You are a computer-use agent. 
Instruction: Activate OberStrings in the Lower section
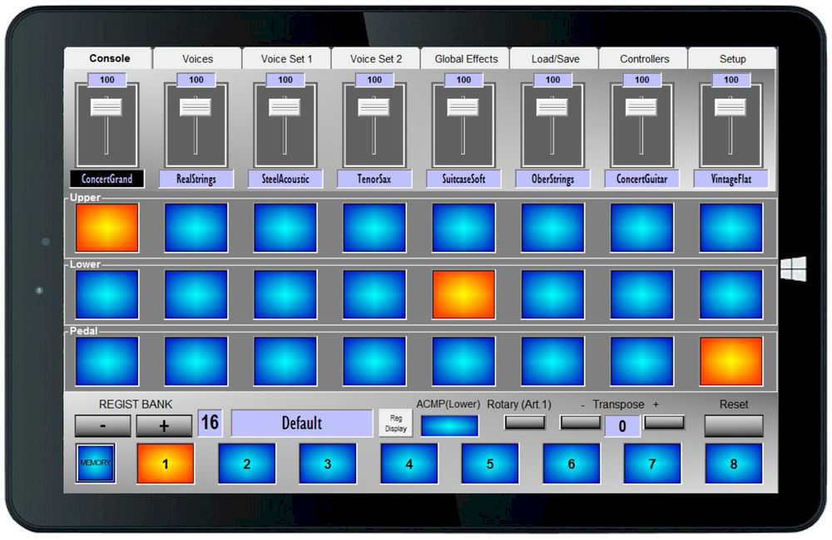(552, 293)
